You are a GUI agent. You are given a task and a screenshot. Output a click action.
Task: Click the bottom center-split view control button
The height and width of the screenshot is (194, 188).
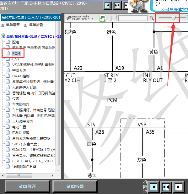coord(166,187)
